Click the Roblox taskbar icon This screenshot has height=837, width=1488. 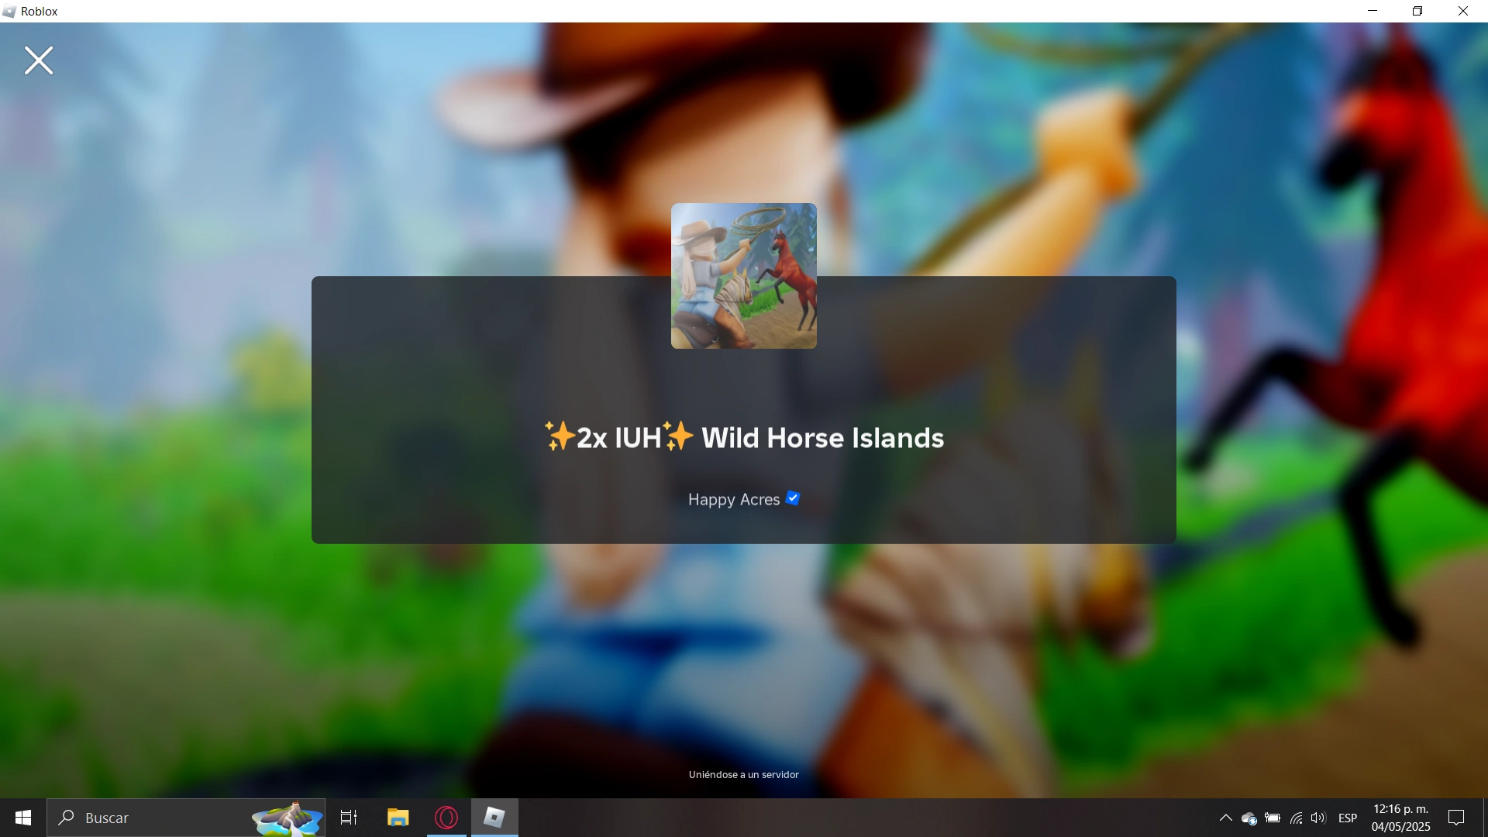coord(494,818)
